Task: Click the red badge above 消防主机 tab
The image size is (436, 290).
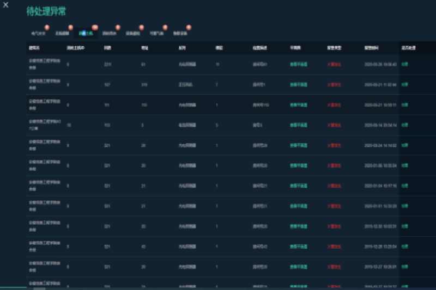Action: (95, 27)
